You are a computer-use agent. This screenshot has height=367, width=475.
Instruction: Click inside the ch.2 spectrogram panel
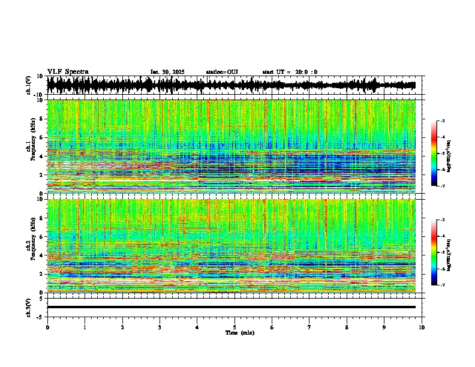click(x=231, y=246)
